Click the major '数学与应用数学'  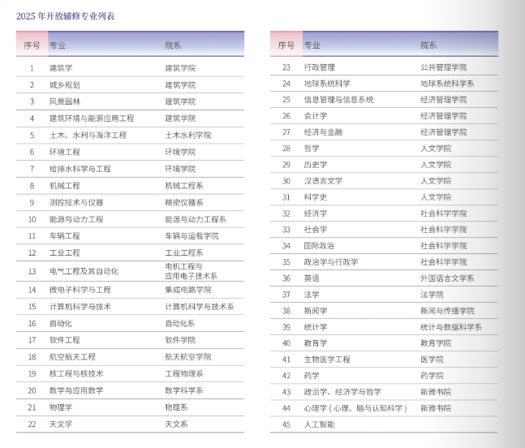pyautogui.click(x=76, y=390)
